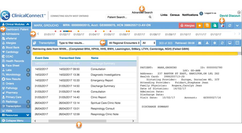The image size is (242, 133).
Task: Select the Emergency Report row
Action: coord(84,80)
